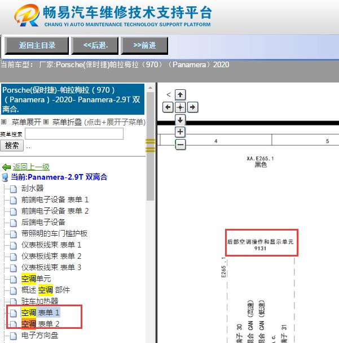Click the document icon beside 电子方向盘
This screenshot has height=343, width=339.
14,336
